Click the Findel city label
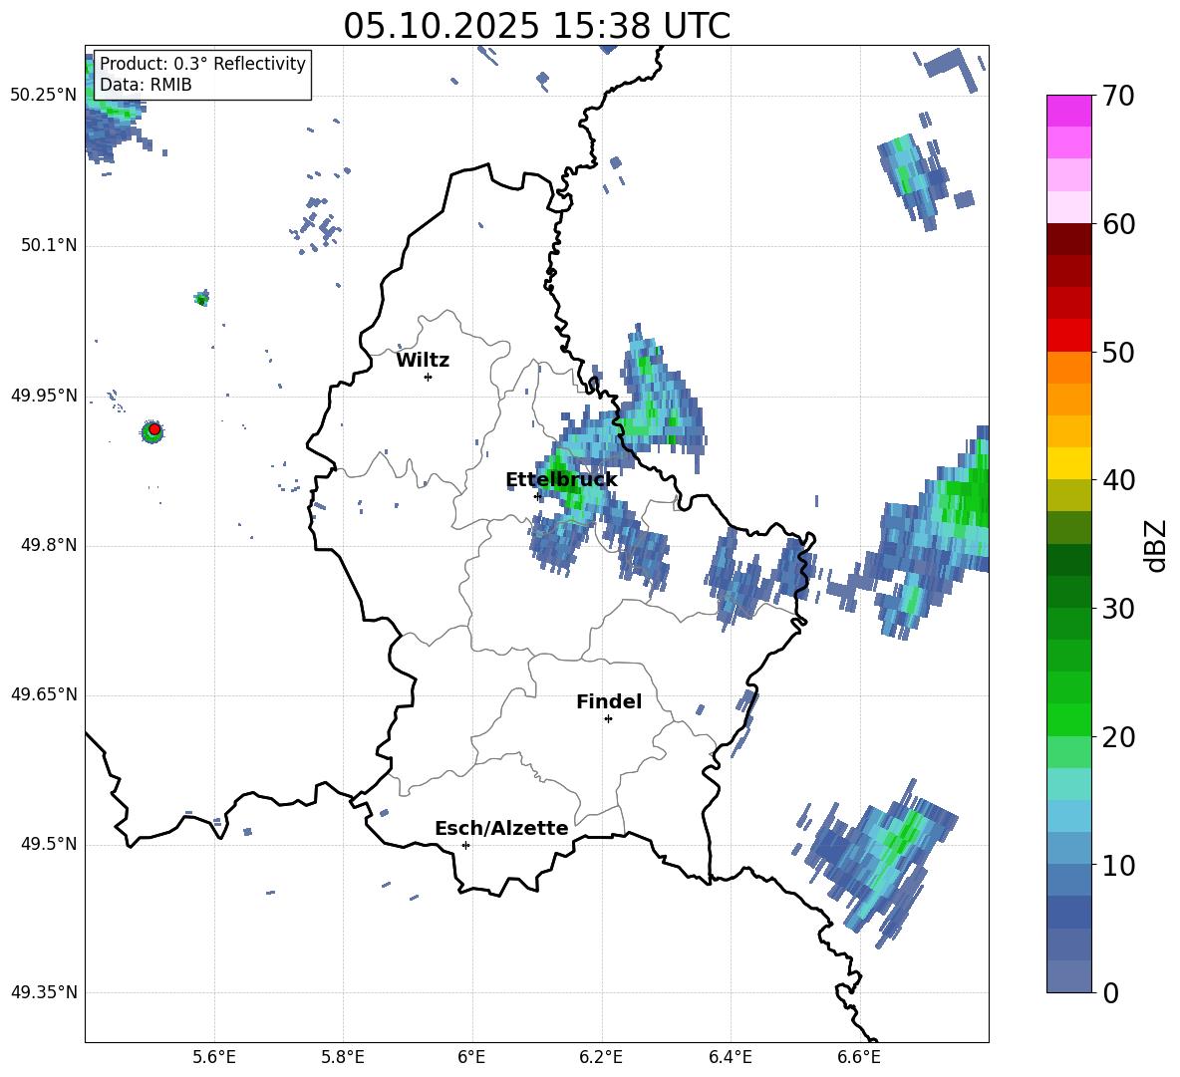 click(x=609, y=701)
